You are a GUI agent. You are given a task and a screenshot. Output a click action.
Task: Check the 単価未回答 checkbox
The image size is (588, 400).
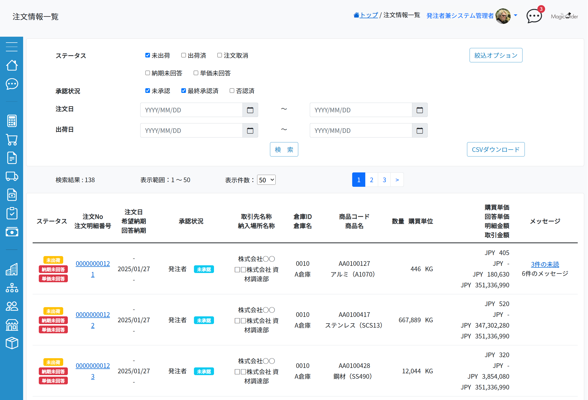pyautogui.click(x=196, y=73)
